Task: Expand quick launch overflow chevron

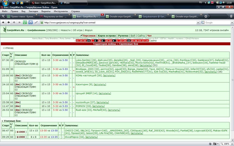Action: 27,2
